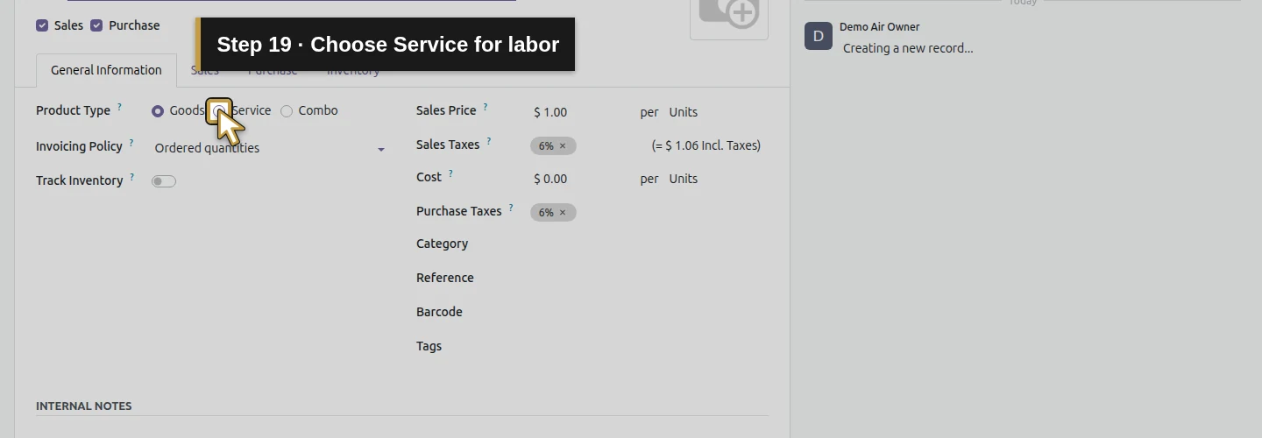The width and height of the screenshot is (1262, 438).
Task: Switch to the Inventory tab
Action: [x=353, y=70]
